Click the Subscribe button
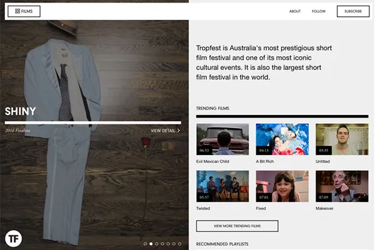The width and height of the screenshot is (375, 250). [353, 11]
